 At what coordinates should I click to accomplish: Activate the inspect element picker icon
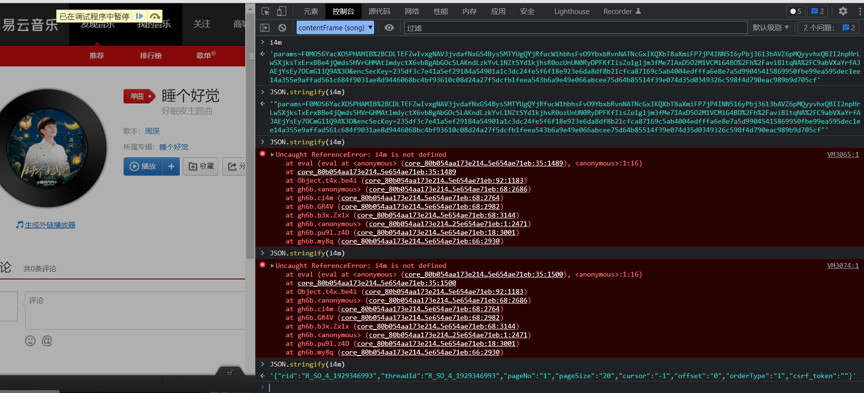coord(265,11)
